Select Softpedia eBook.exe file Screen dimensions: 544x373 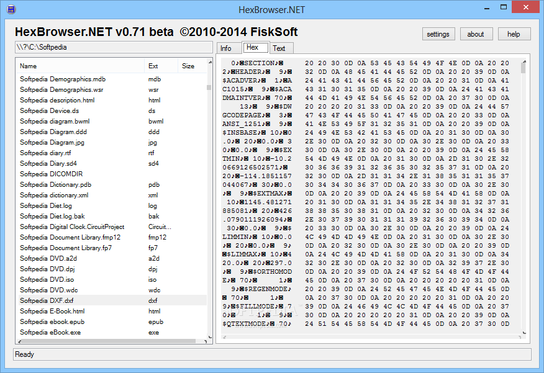pos(112,332)
